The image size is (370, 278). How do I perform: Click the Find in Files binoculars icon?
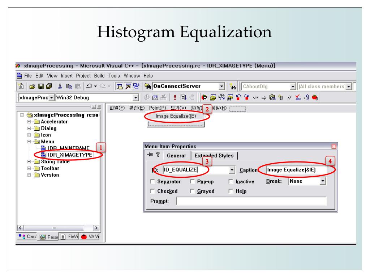point(148,87)
